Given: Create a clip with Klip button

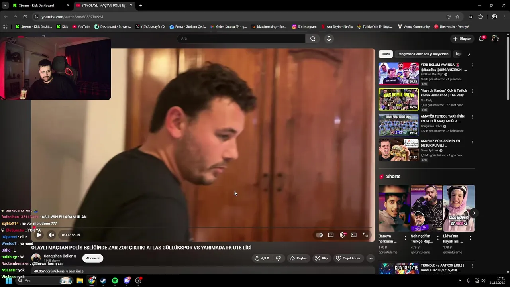Looking at the screenshot, I should pos(321,258).
